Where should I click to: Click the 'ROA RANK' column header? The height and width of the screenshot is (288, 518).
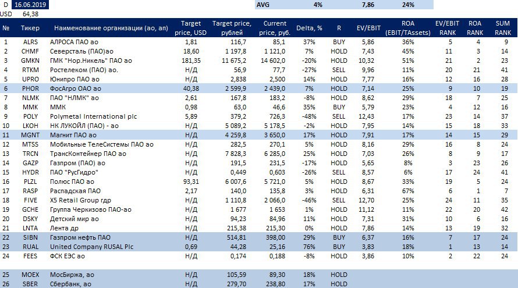tap(475, 28)
